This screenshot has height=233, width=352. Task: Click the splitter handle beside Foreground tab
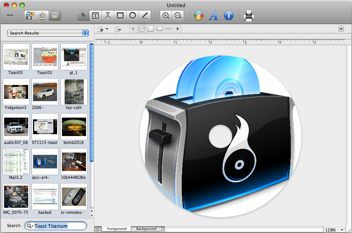(97, 229)
